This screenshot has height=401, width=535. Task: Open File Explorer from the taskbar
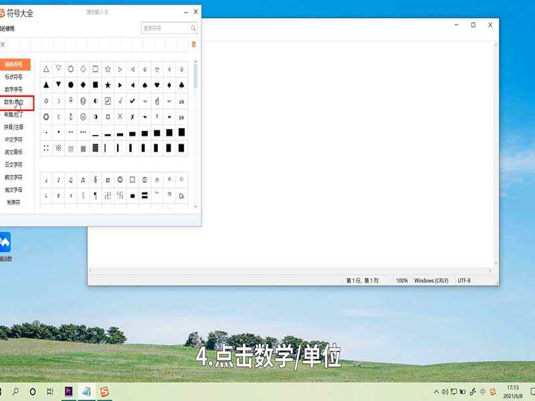[x=87, y=391]
